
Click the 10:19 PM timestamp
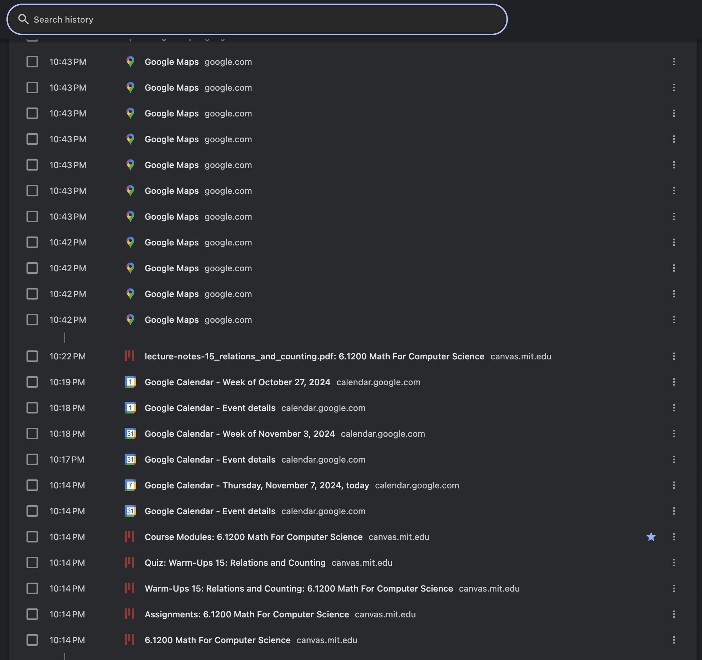point(67,382)
